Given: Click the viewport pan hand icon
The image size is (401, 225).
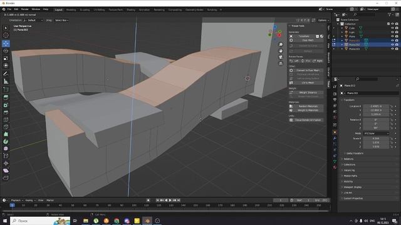Looking at the screenshot, I should [x=281, y=51].
